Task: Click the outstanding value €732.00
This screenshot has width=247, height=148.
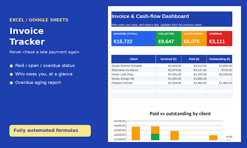Action: click(x=227, y=70)
